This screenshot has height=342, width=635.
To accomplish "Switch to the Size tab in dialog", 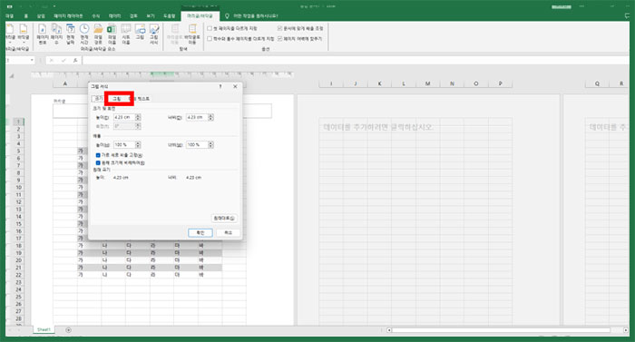I will [98, 99].
